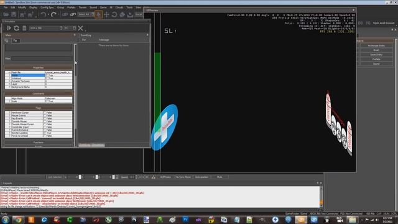Viewport: 398px width, 224px height.
Task: Click the AI/Physics button in the status bar
Action: pos(165,177)
